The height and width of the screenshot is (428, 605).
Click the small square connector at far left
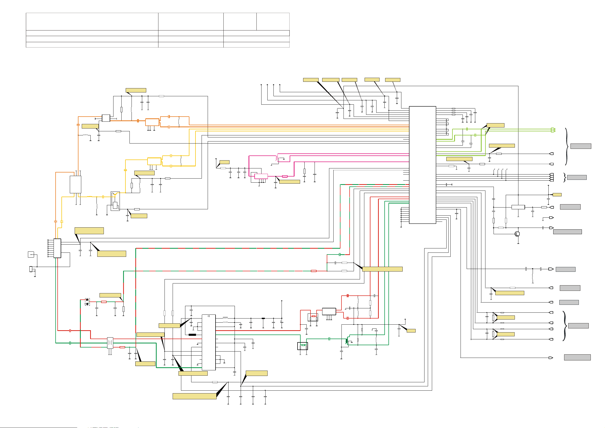[31, 255]
